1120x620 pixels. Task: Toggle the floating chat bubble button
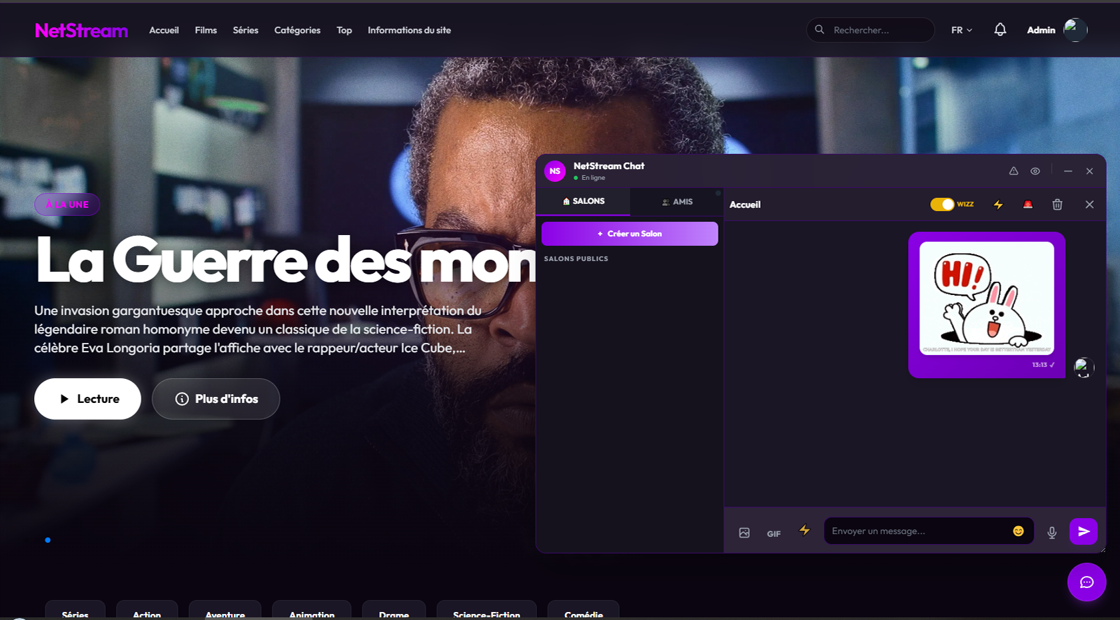click(x=1086, y=582)
